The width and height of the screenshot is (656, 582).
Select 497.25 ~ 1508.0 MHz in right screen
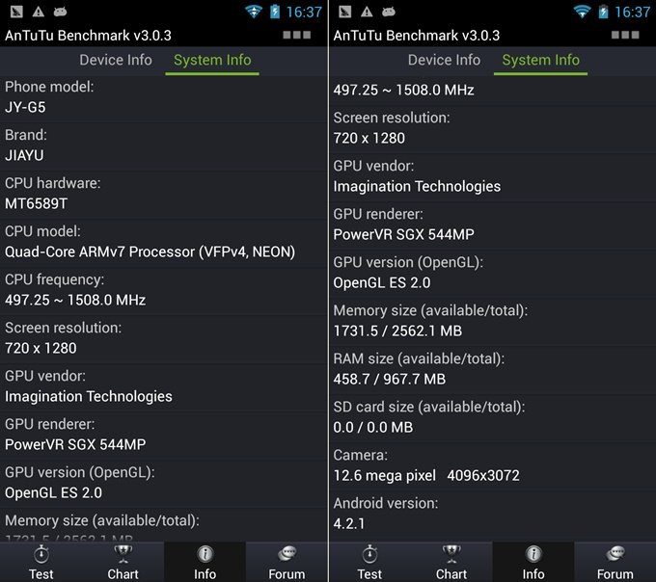tap(403, 90)
